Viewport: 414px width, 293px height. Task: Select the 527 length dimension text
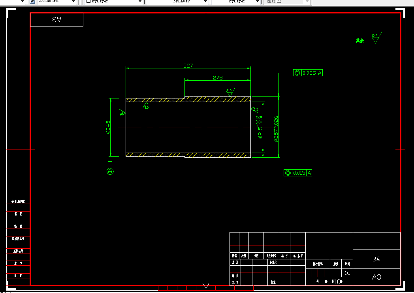coord(188,65)
